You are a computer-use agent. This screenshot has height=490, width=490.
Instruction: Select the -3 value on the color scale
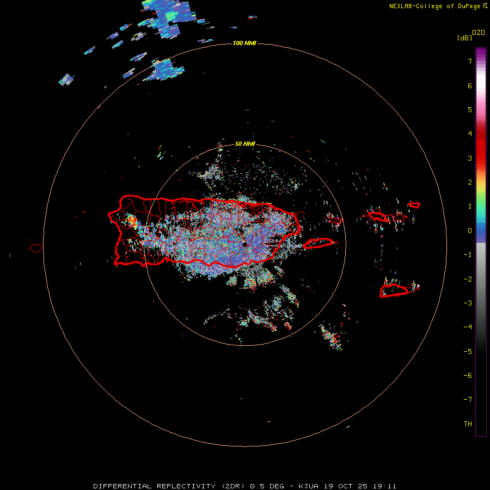(468, 303)
